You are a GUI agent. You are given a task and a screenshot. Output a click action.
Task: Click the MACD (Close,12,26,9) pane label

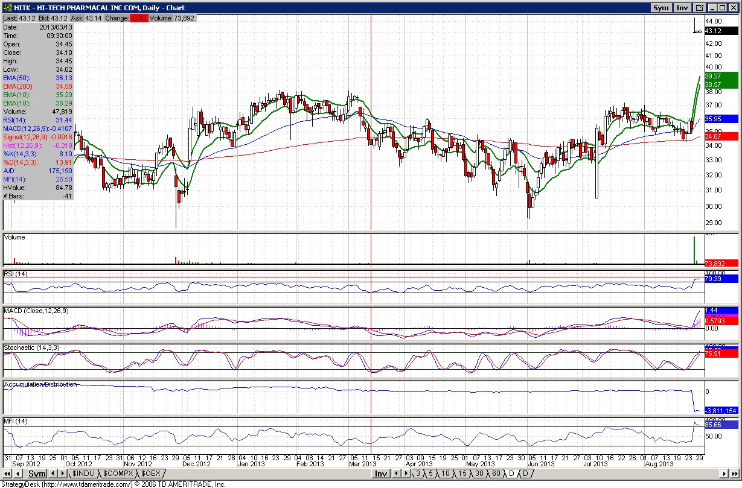37,310
